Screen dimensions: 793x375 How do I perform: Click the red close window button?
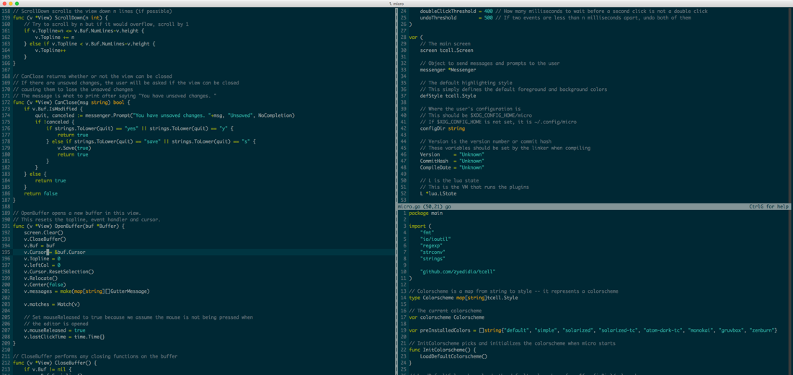pos(4,4)
